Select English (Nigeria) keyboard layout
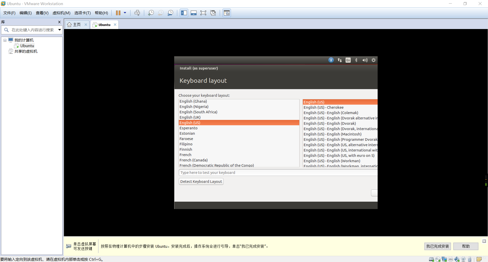This screenshot has width=488, height=262. tap(239, 107)
